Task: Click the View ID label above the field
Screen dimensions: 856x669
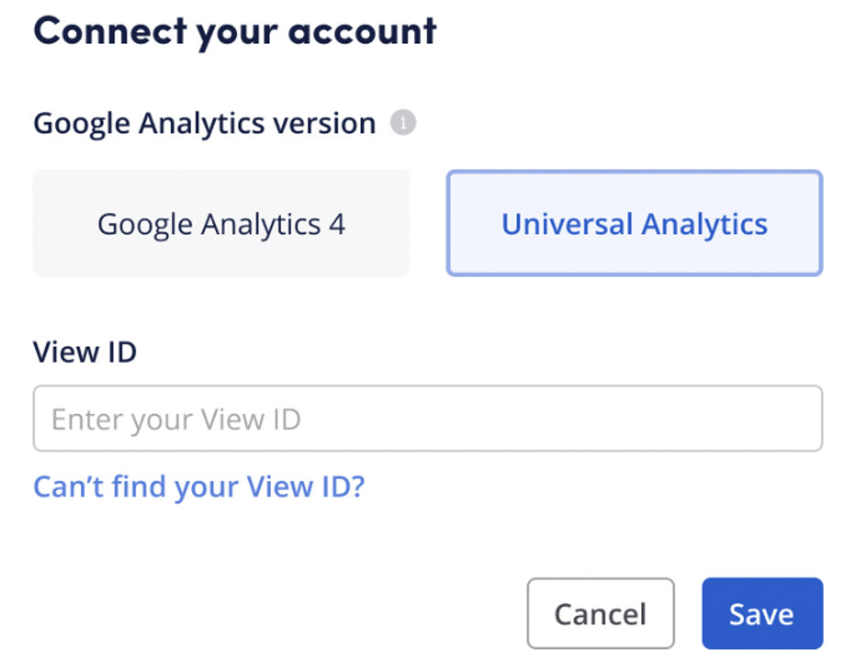Action: pos(84,352)
